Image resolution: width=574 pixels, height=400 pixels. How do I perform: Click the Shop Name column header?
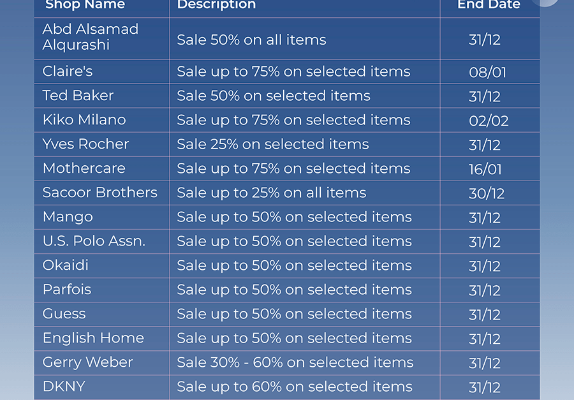coord(85,4)
